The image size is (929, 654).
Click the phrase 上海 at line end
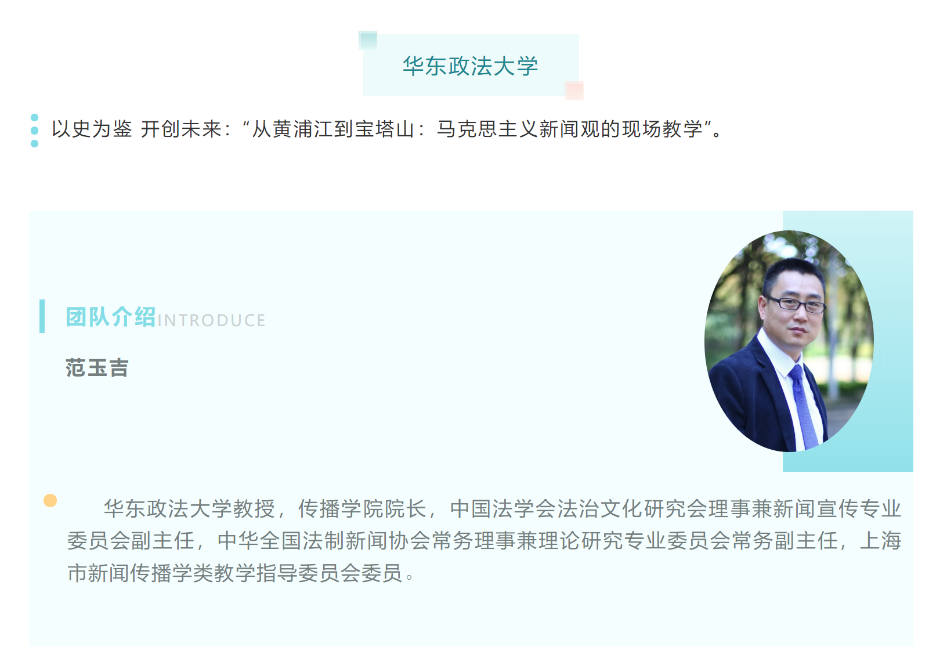(880, 541)
